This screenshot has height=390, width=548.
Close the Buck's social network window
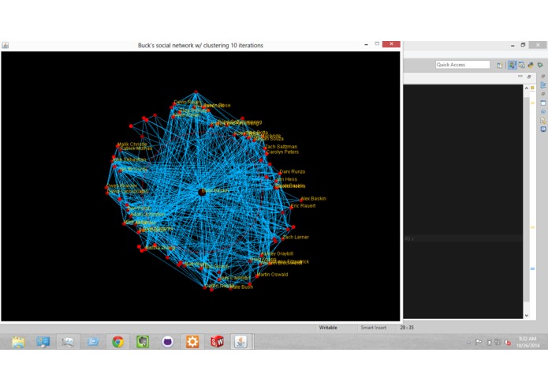click(391, 44)
